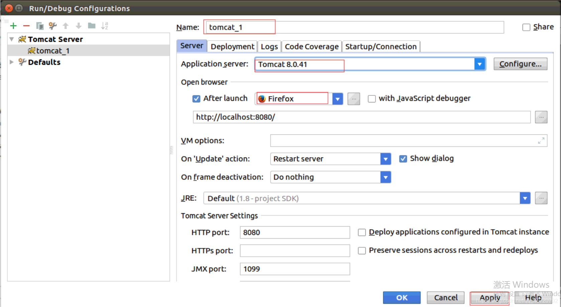Move configuration up with the arrow icon
This screenshot has height=307, width=561.
[x=66, y=26]
